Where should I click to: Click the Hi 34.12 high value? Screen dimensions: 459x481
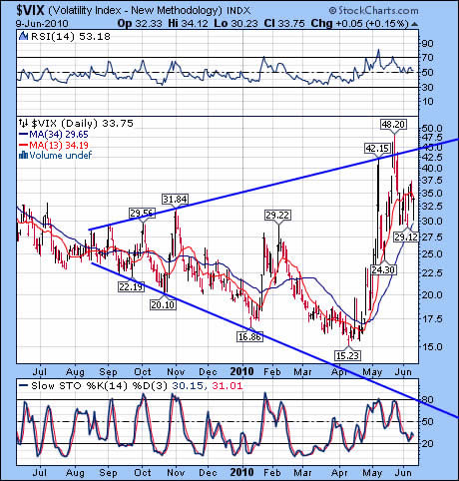click(x=188, y=24)
